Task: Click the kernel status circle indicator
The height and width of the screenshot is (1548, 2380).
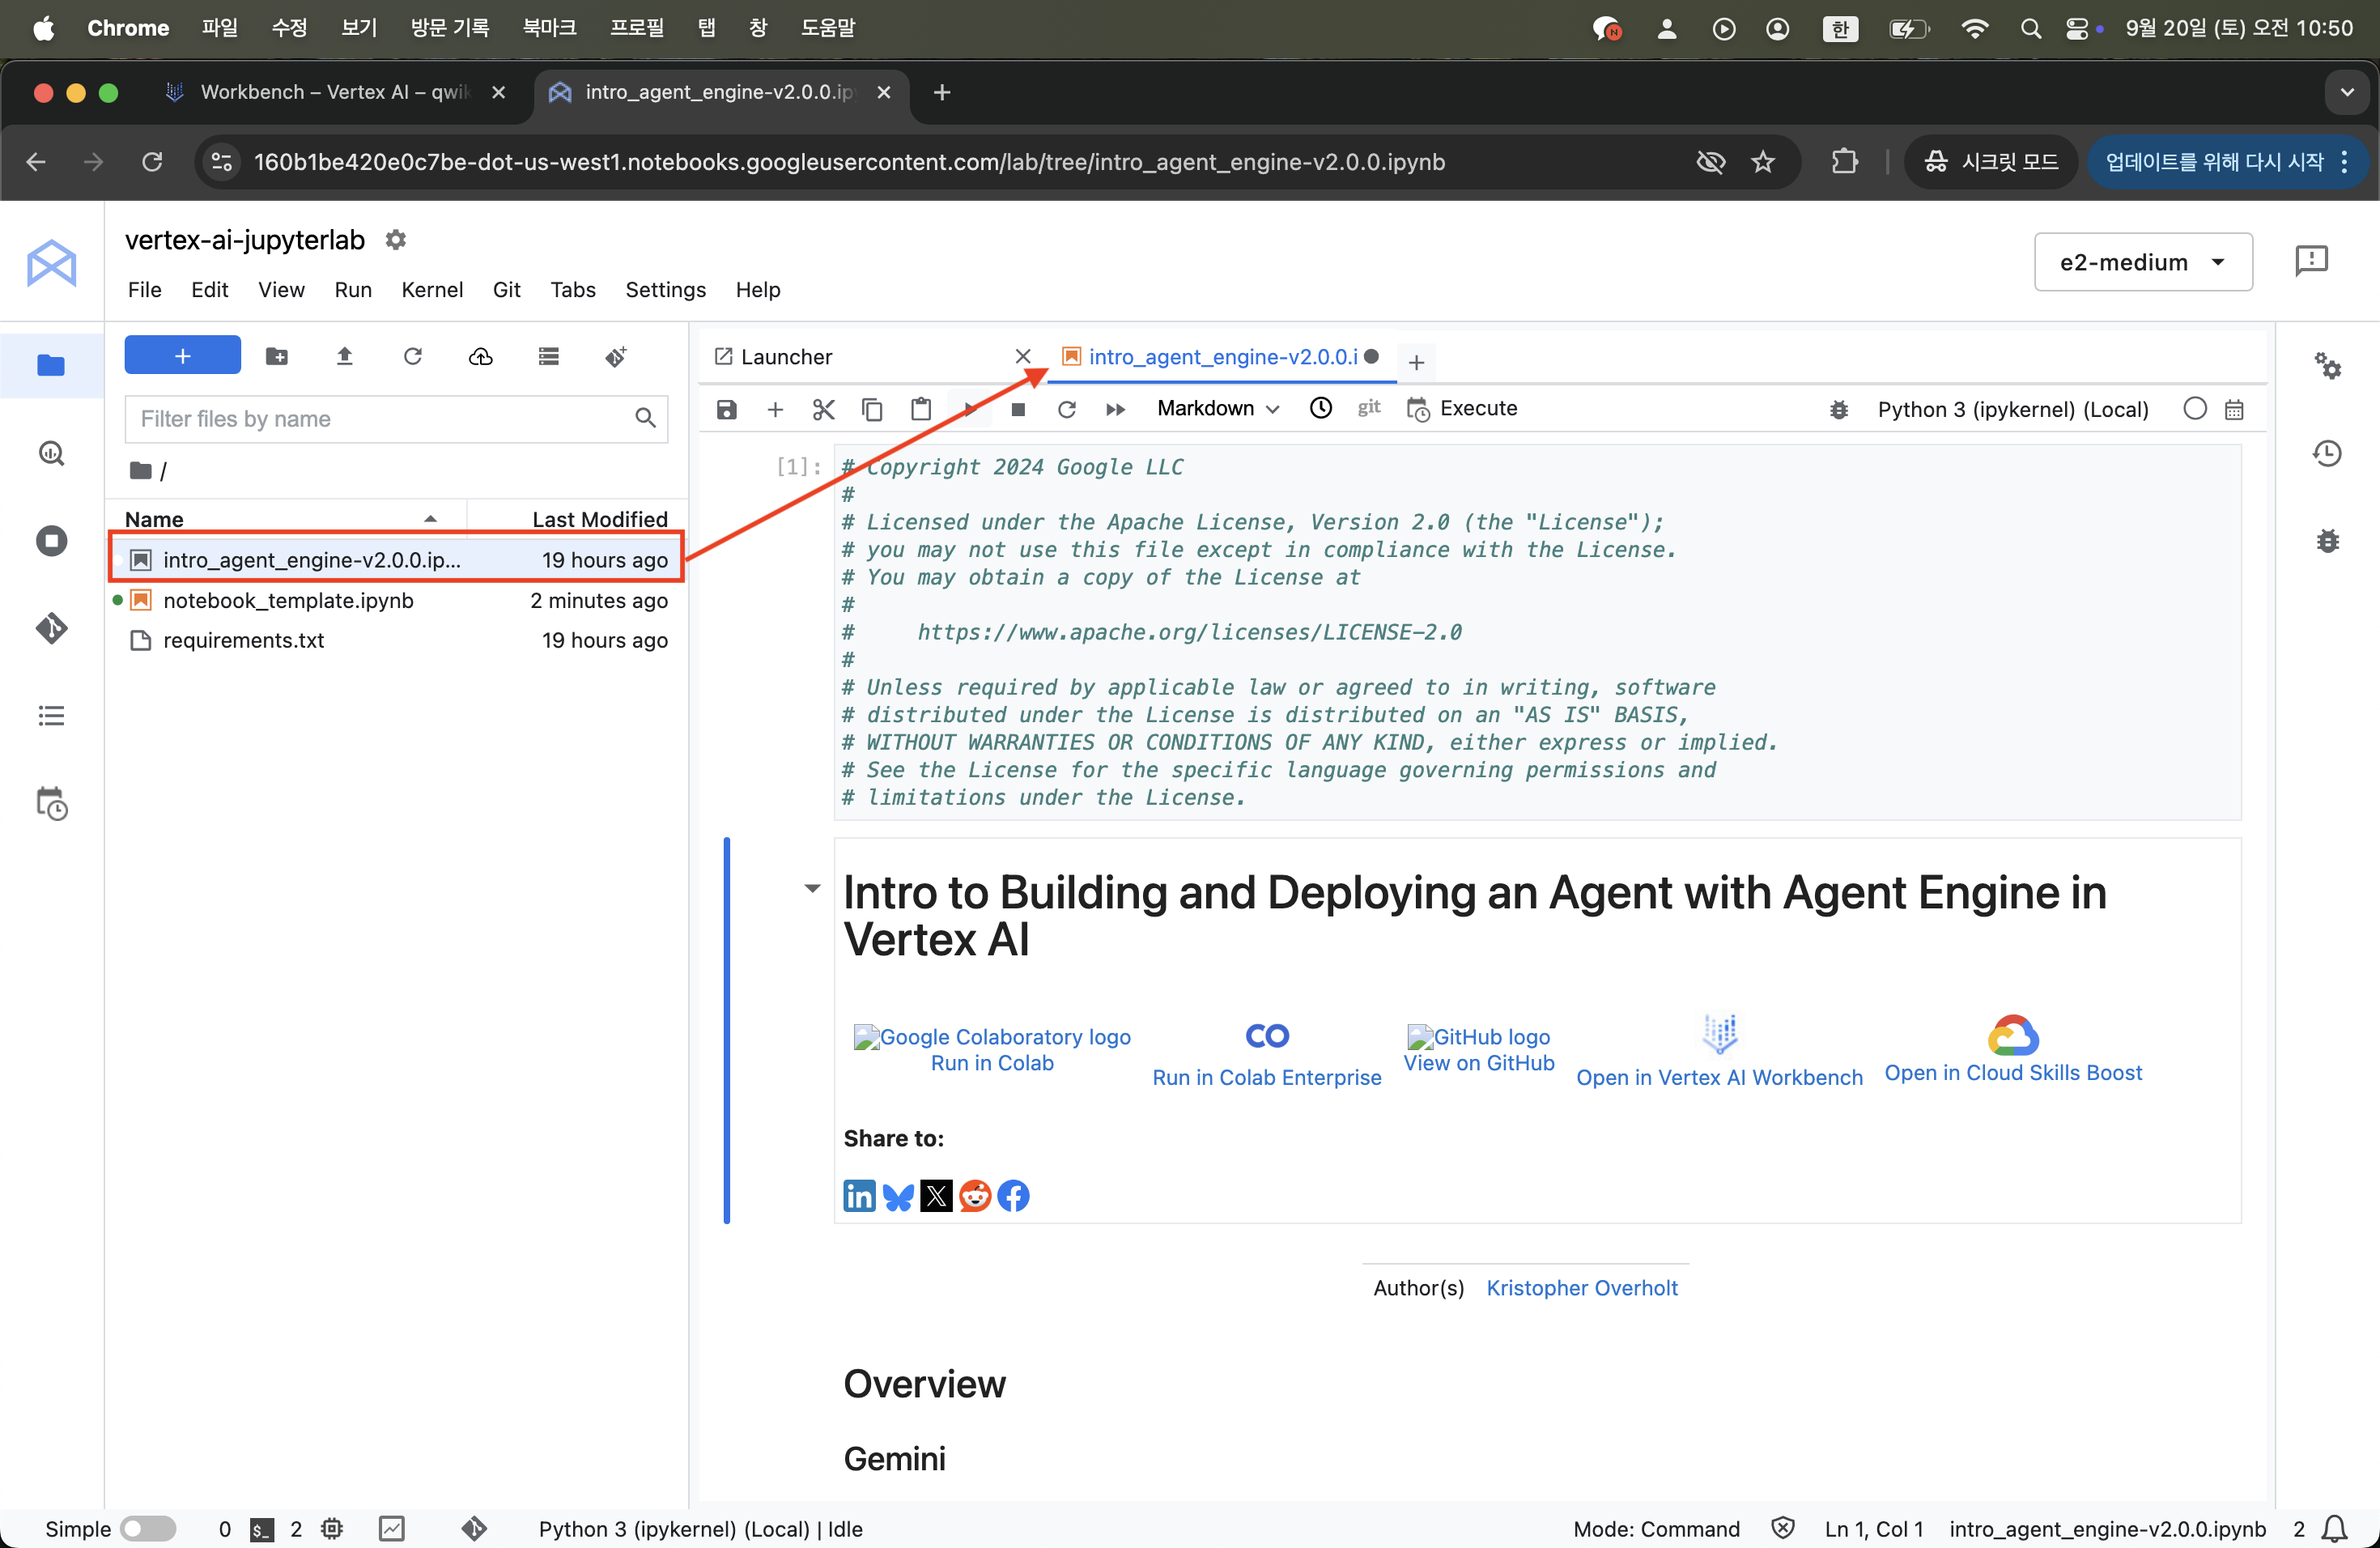Action: click(2194, 408)
